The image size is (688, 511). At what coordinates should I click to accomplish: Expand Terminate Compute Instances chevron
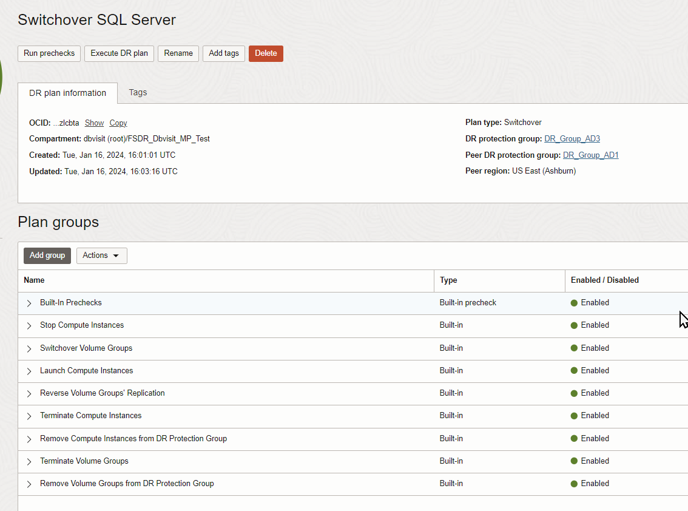coord(29,416)
